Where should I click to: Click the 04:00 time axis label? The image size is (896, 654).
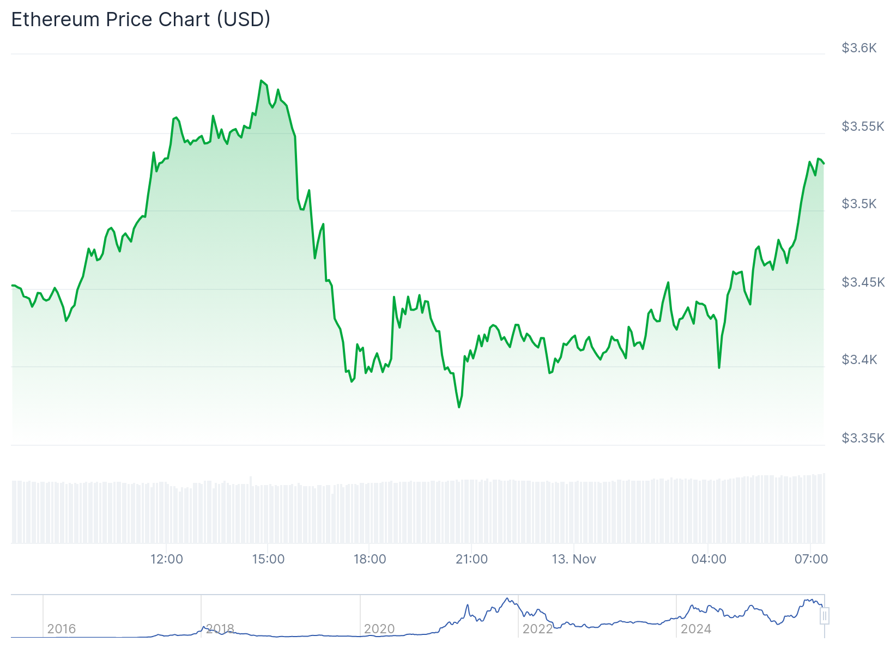(x=709, y=559)
